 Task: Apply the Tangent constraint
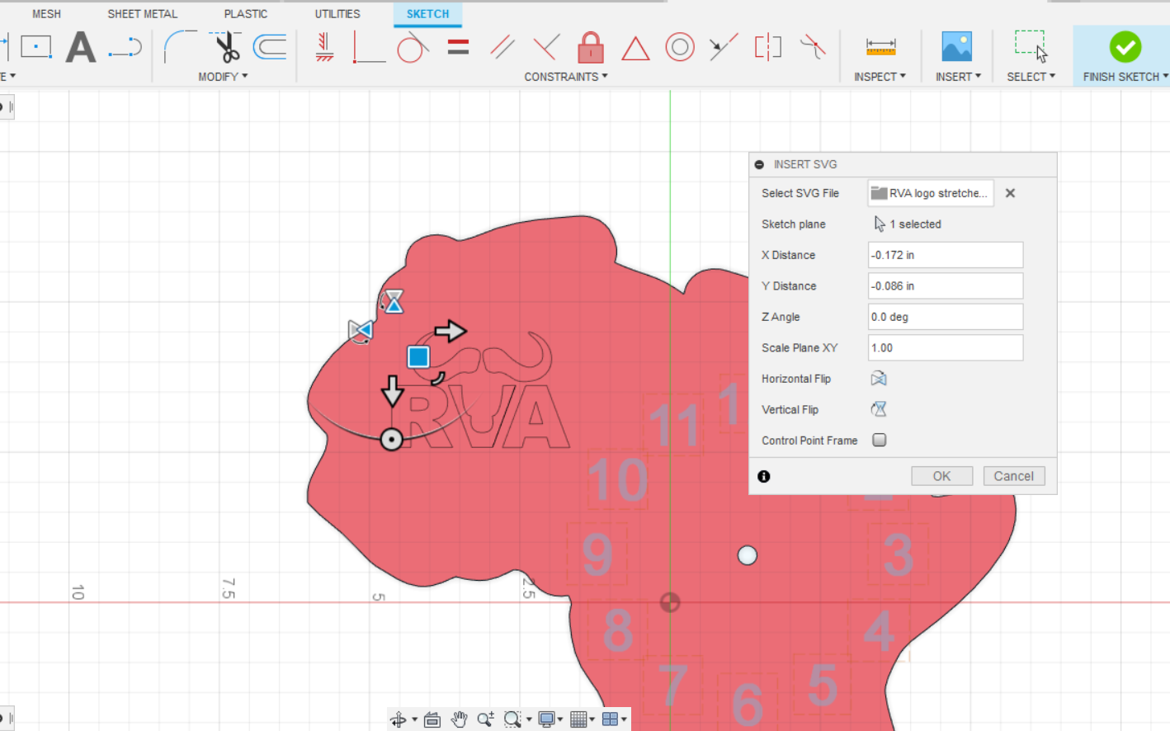[412, 47]
